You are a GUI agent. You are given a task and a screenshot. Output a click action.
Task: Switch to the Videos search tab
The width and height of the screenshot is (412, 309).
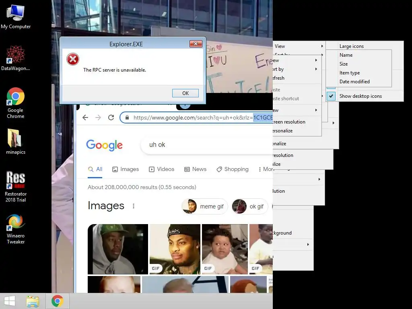162,169
